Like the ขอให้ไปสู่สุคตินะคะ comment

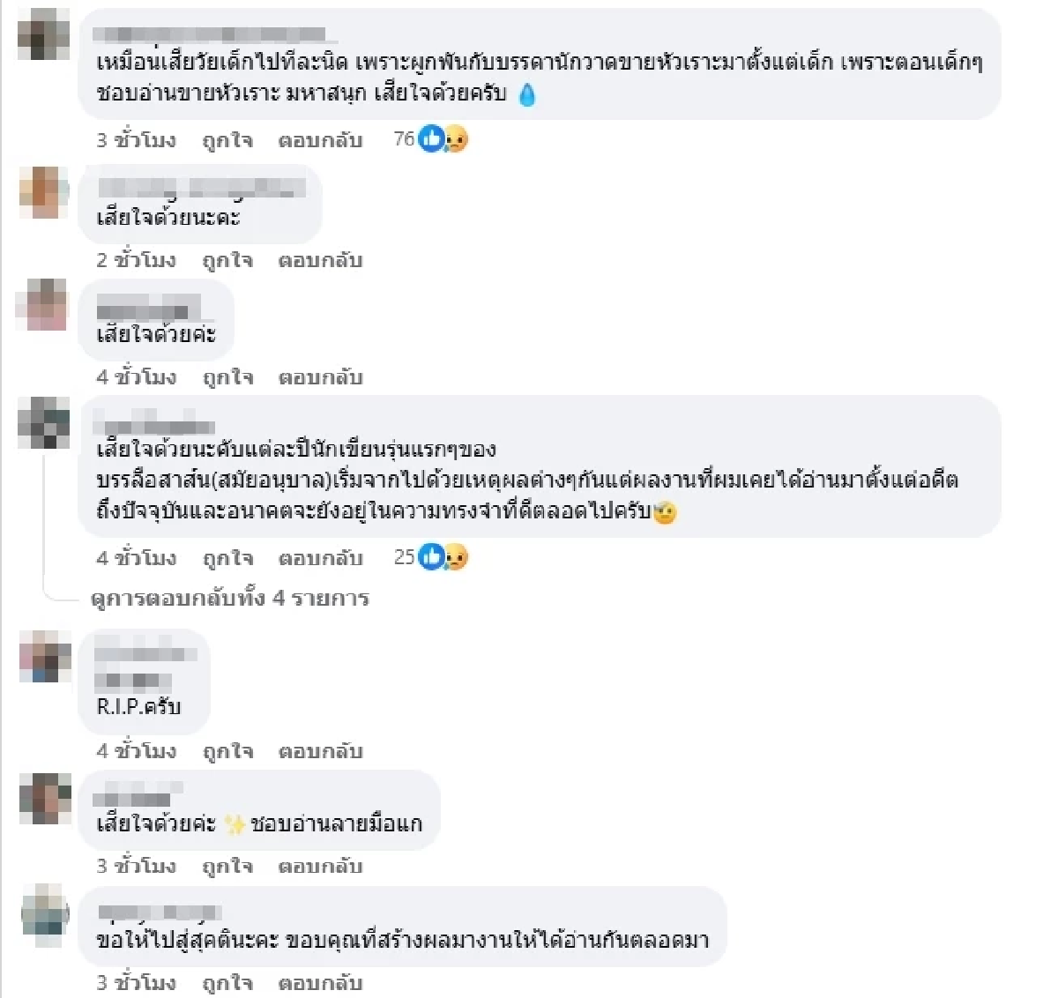227,983
